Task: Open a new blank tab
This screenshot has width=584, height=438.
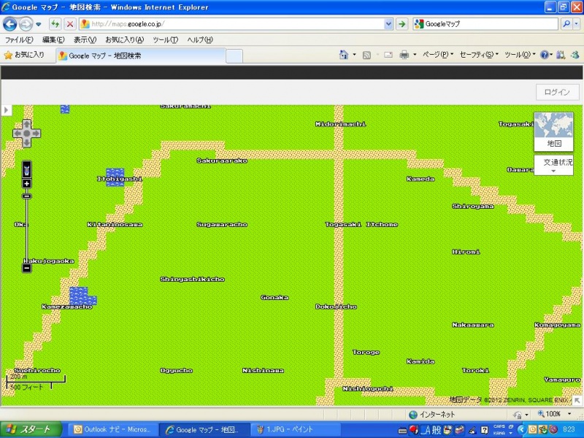Action: (x=234, y=56)
